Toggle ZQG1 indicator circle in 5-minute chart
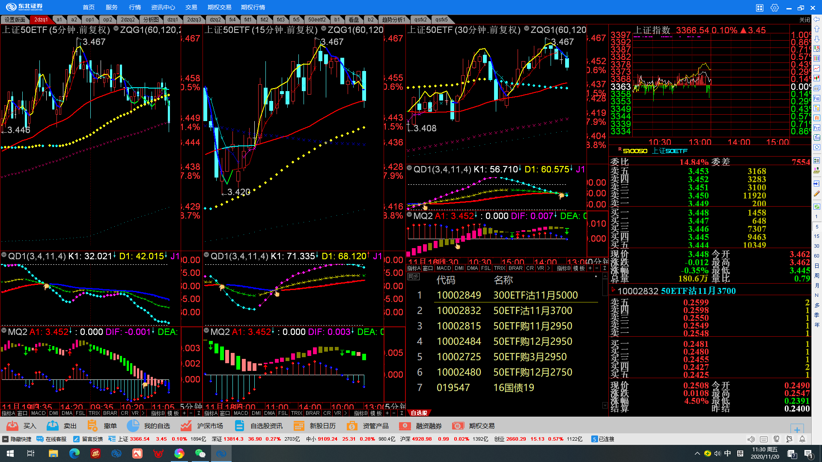The height and width of the screenshot is (462, 822). [116, 29]
